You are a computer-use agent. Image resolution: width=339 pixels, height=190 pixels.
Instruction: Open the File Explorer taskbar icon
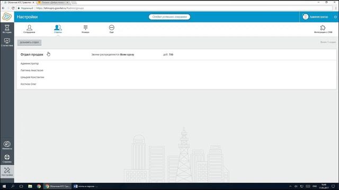click(x=30, y=186)
